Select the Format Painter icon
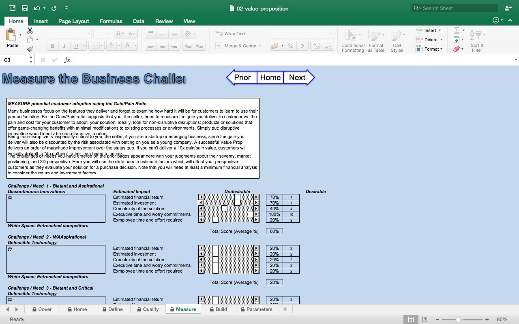Screen dimensions: 519x324 [x=30, y=49]
